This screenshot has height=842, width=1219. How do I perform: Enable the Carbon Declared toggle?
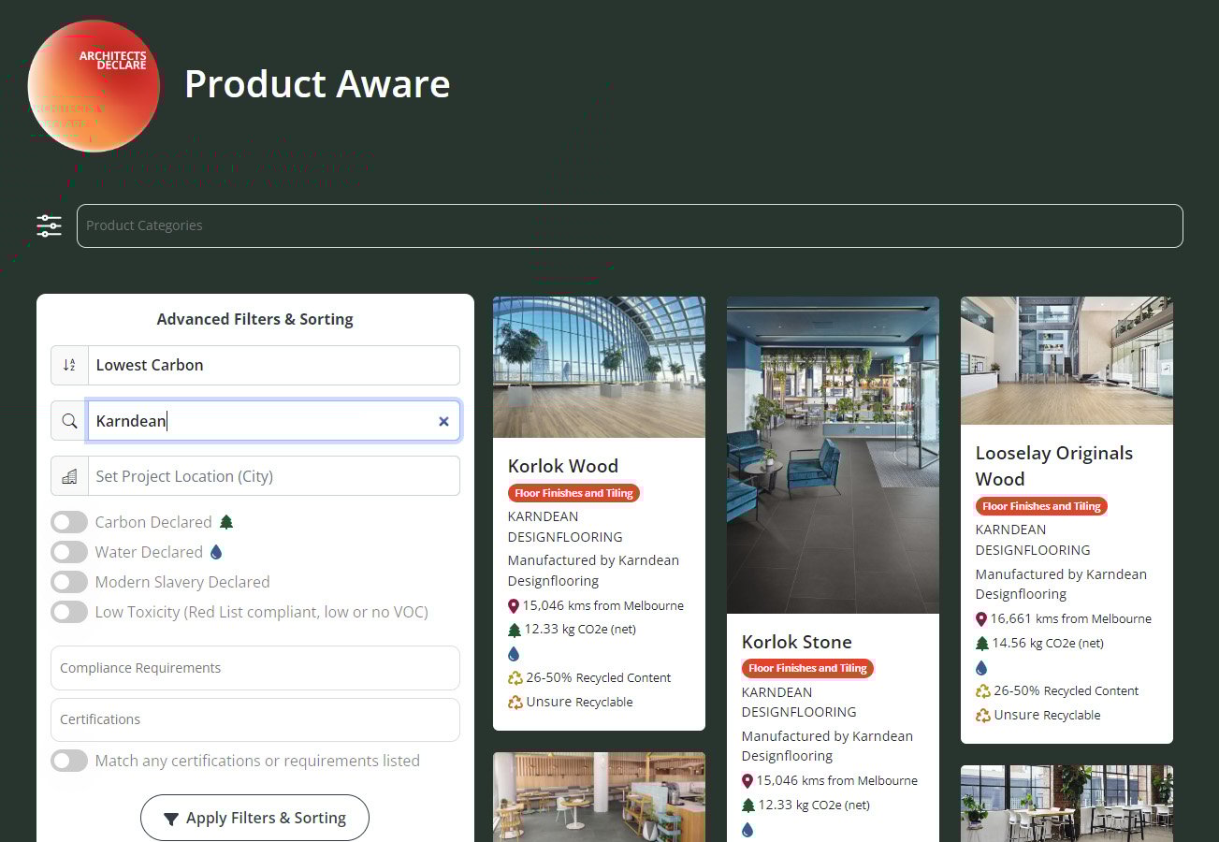(x=69, y=522)
